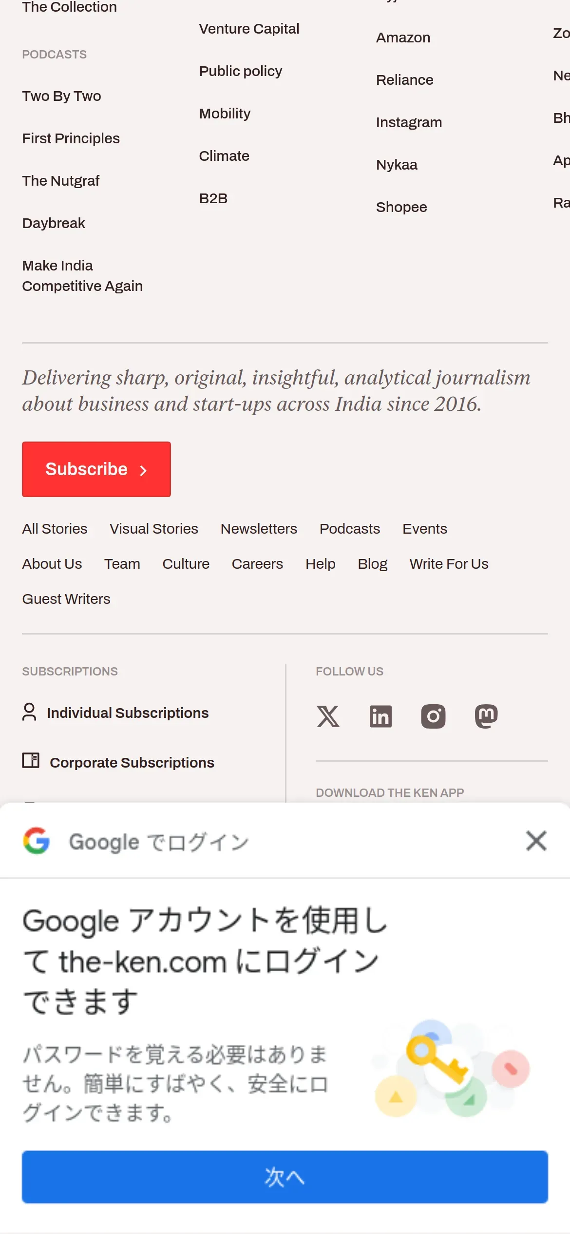Click the red Subscribe button
Screen dimensions: 570x1234
96,469
